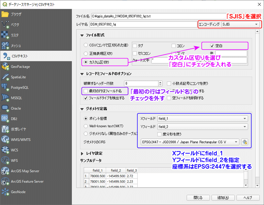
Task: Click the 他 custom delimiter field
Action: click(x=231, y=53)
